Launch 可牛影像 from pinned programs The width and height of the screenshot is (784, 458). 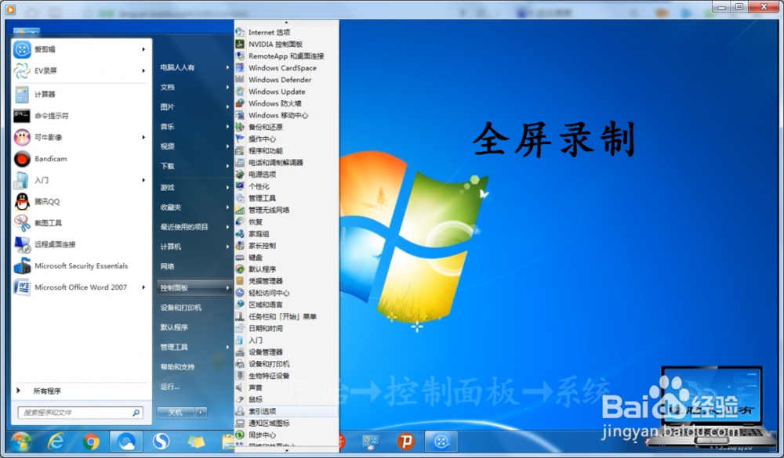tap(81, 137)
